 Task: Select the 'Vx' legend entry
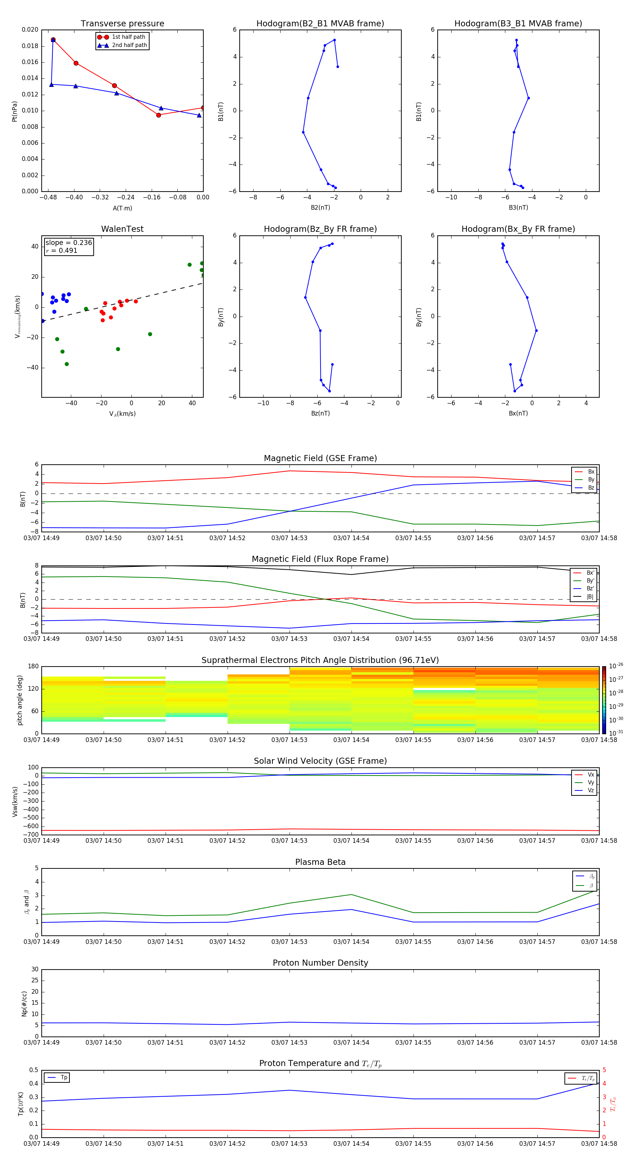pos(584,774)
